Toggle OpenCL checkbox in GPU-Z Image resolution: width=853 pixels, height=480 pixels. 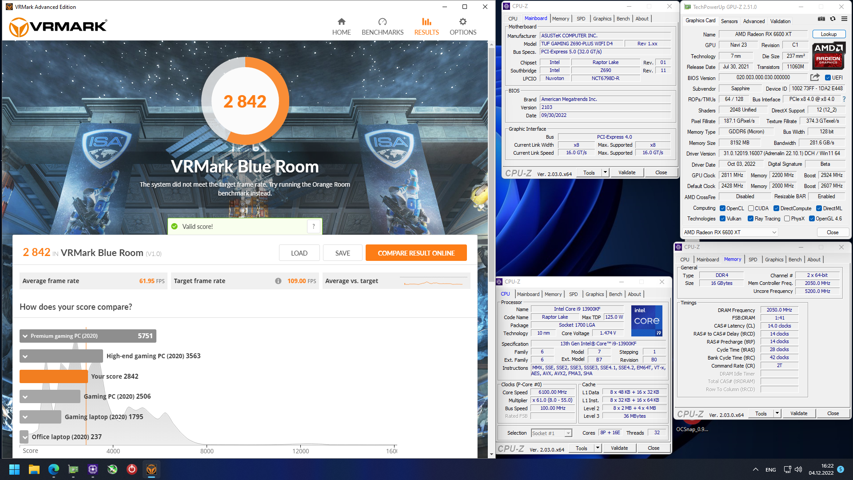(x=723, y=208)
